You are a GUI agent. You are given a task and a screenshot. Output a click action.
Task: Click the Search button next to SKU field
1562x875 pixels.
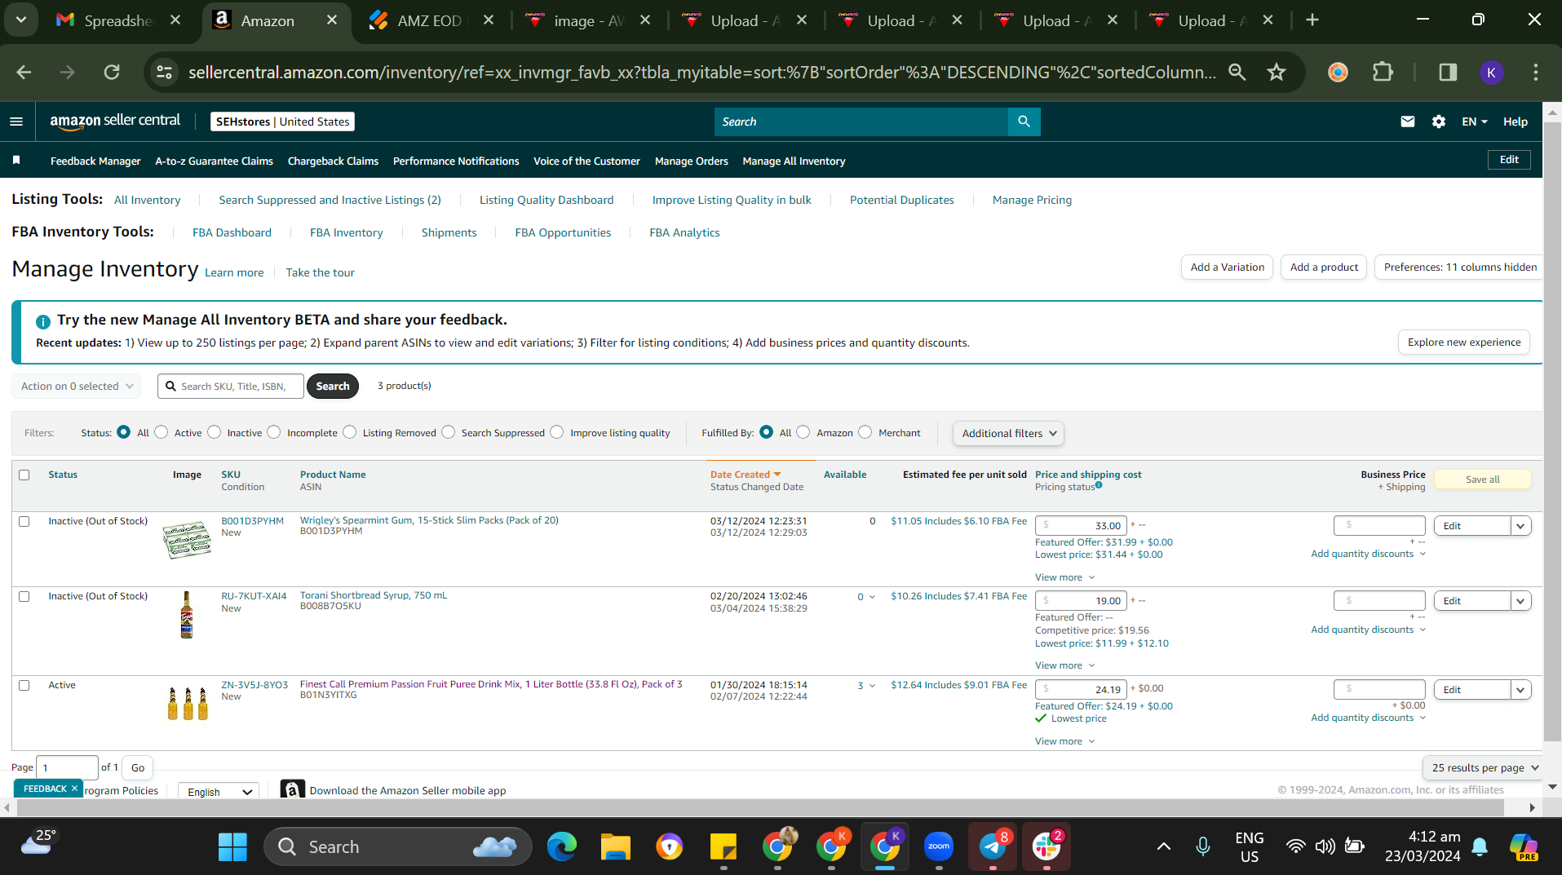coord(333,387)
